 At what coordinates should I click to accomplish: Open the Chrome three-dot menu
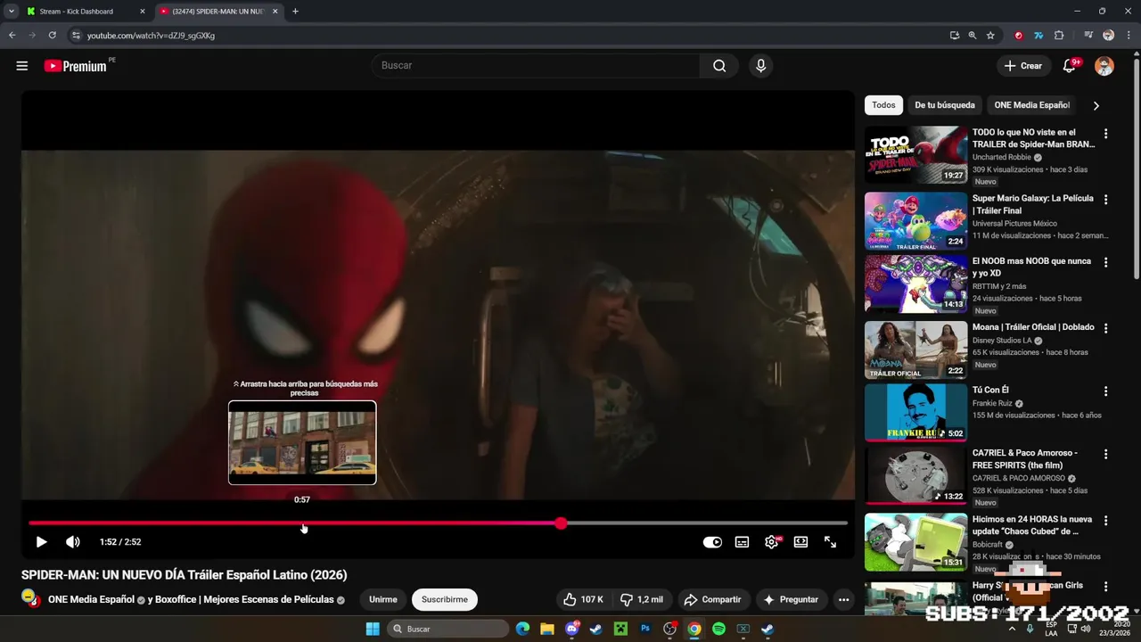click(x=1128, y=36)
